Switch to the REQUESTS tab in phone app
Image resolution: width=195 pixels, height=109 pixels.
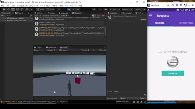[x=160, y=23]
